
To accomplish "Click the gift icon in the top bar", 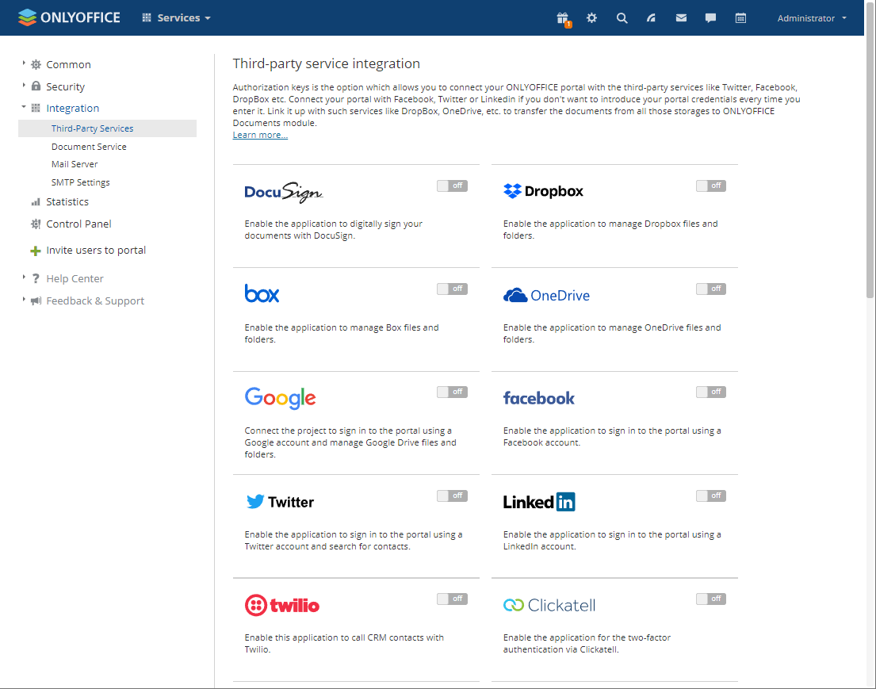I will (563, 18).
